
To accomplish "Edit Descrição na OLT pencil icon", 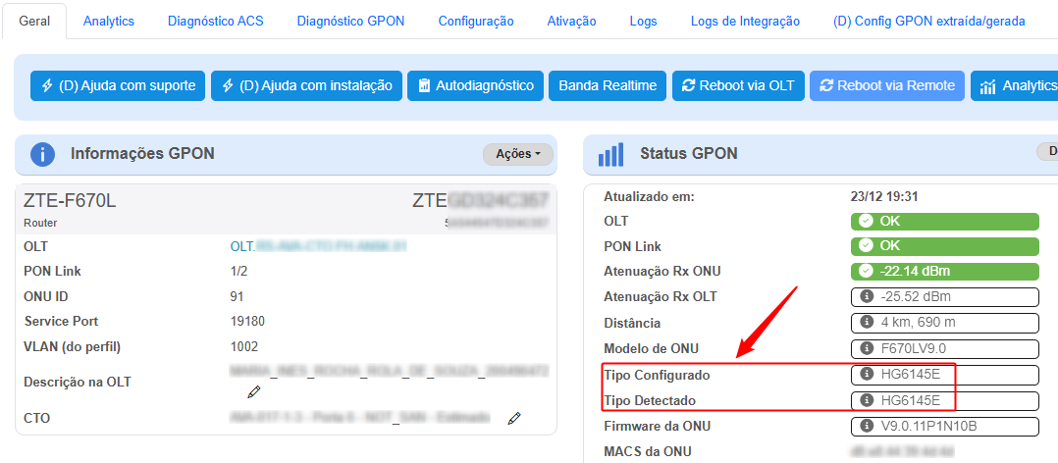I will (253, 391).
